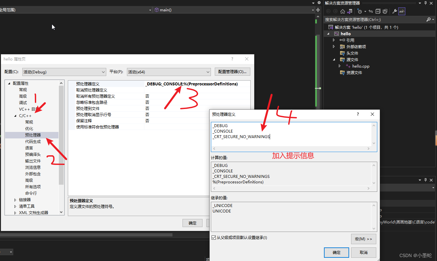
Task: Open project properties via the wrench icon
Action: click(x=394, y=11)
